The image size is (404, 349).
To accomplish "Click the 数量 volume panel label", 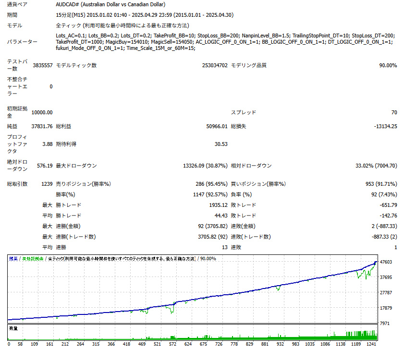I will click(13, 328).
